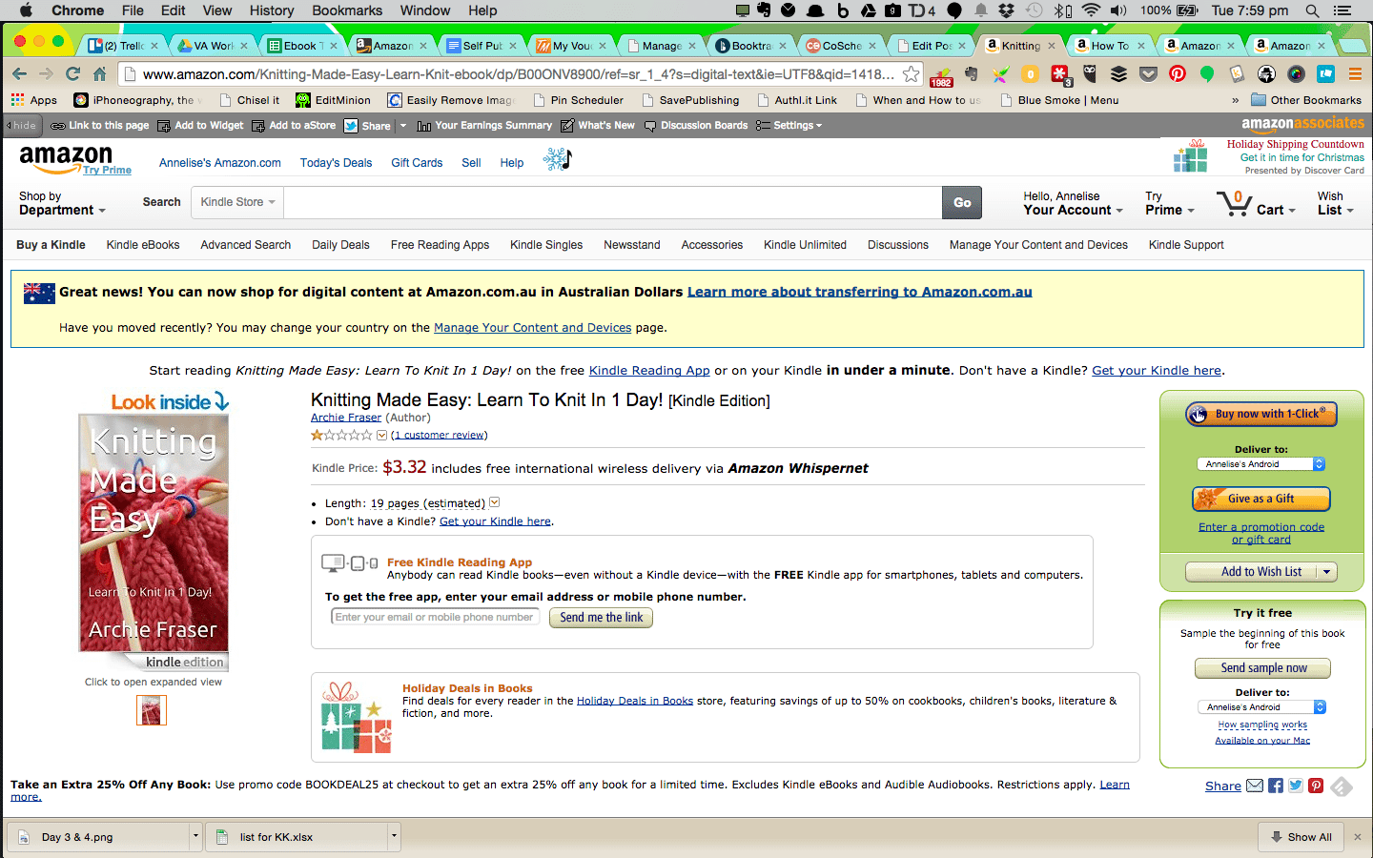Select the small book cover thumbnail

152,710
